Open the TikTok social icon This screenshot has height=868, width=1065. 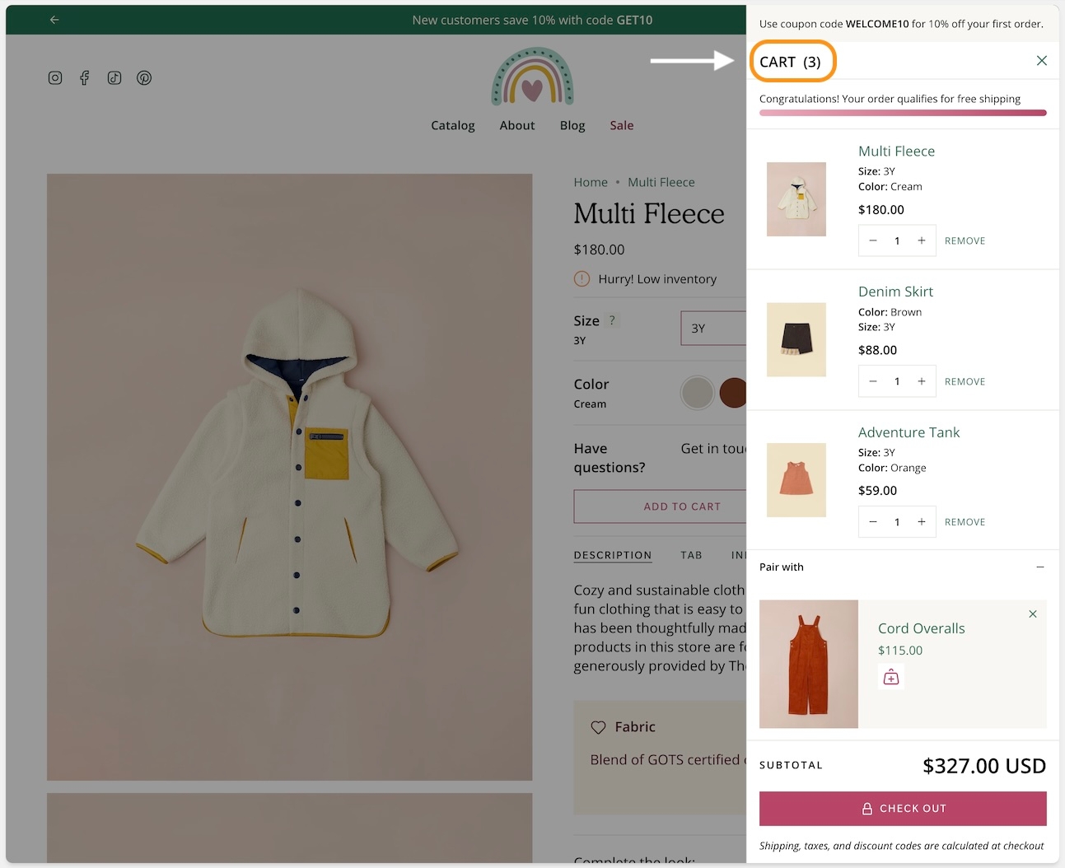(x=114, y=78)
